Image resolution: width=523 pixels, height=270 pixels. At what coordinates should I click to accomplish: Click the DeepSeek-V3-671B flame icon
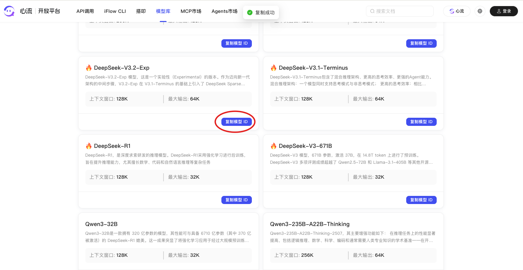click(x=274, y=146)
